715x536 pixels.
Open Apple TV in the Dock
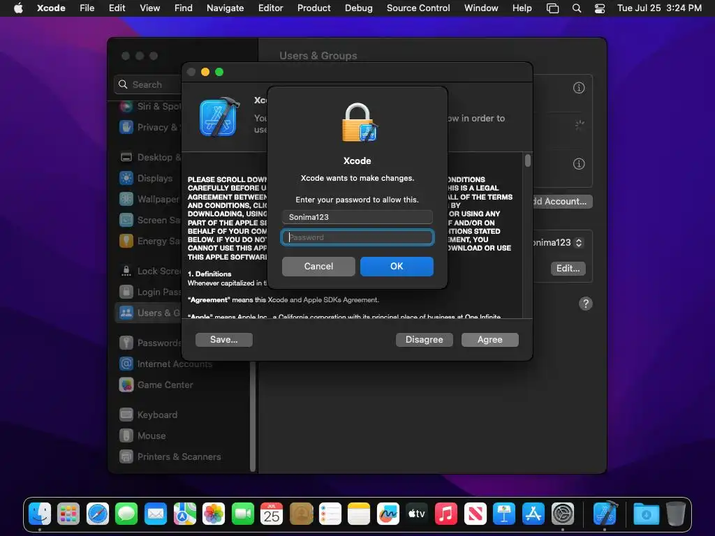417,514
